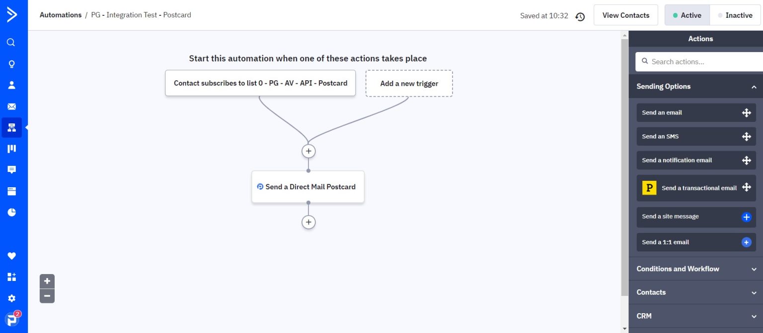This screenshot has width=763, height=333.
Task: Collapse the Sending Options section
Action: point(754,87)
